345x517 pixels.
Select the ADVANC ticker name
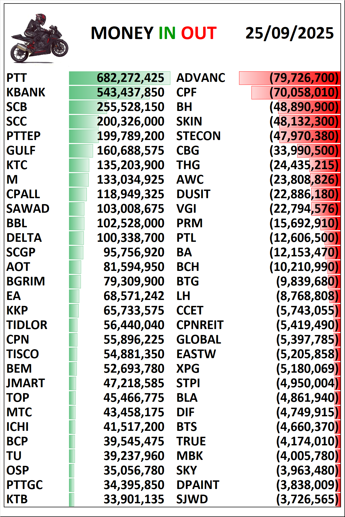point(201,78)
